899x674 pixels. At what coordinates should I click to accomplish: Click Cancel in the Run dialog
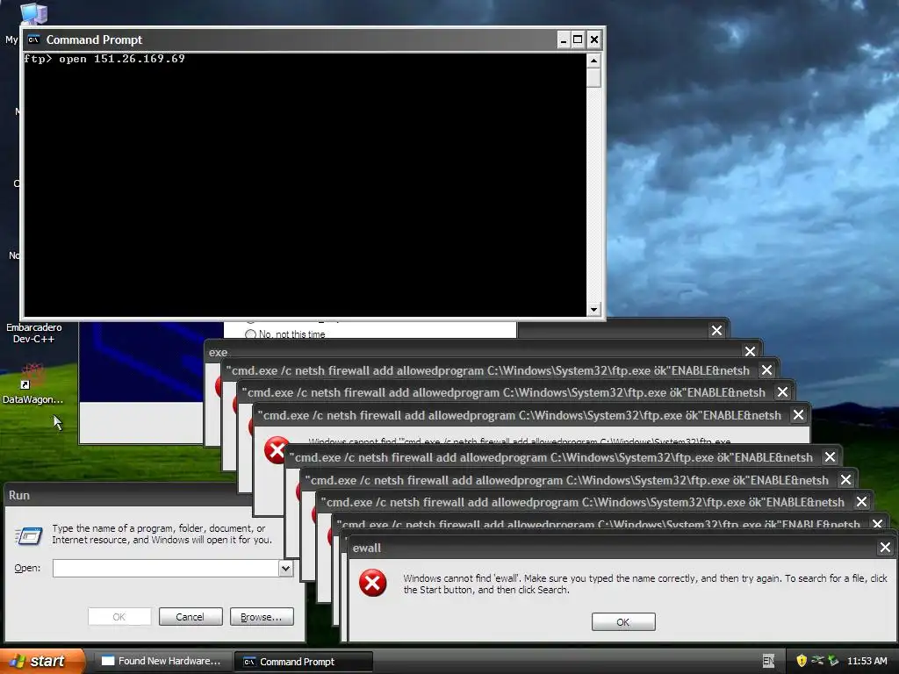191,617
